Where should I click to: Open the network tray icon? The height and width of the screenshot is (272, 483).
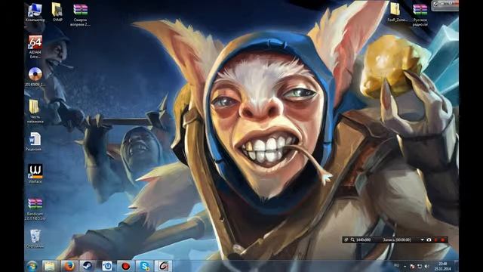(x=420, y=266)
